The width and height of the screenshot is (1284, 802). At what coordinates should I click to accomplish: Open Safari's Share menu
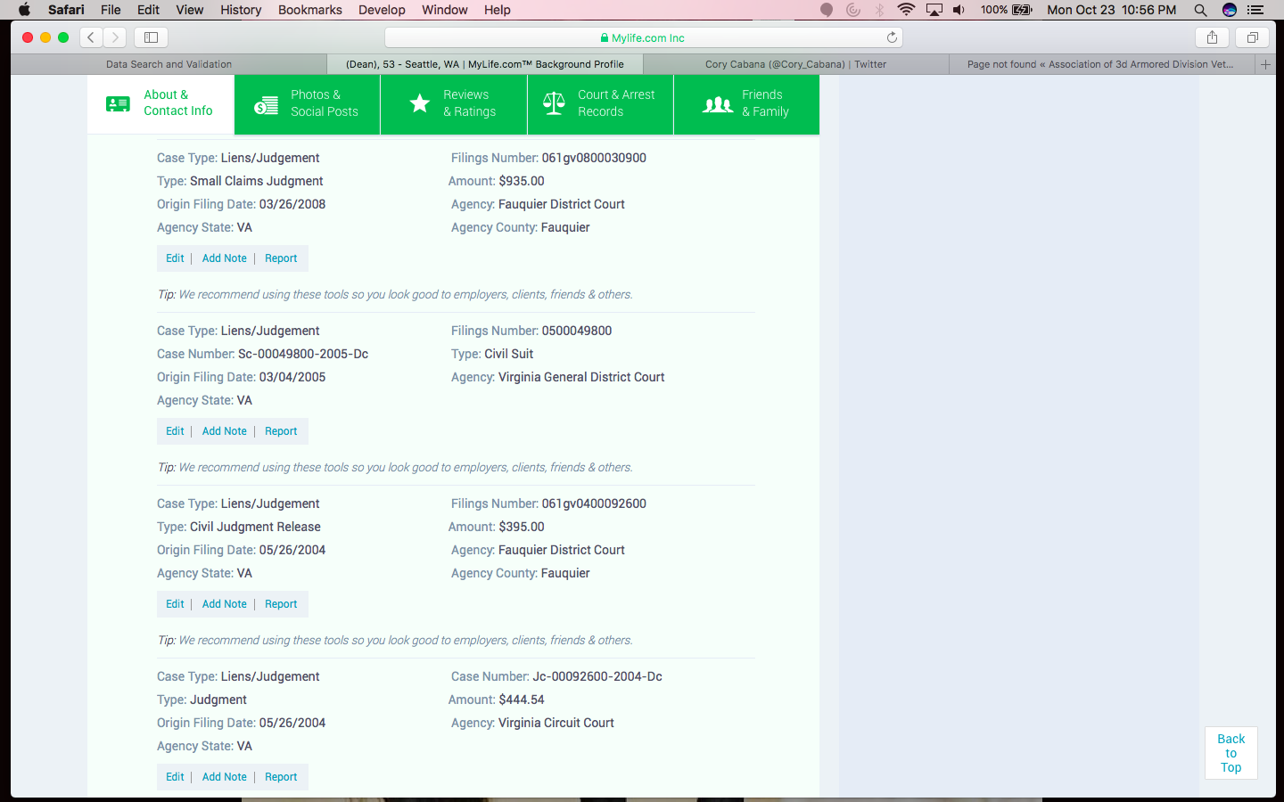coord(1212,37)
